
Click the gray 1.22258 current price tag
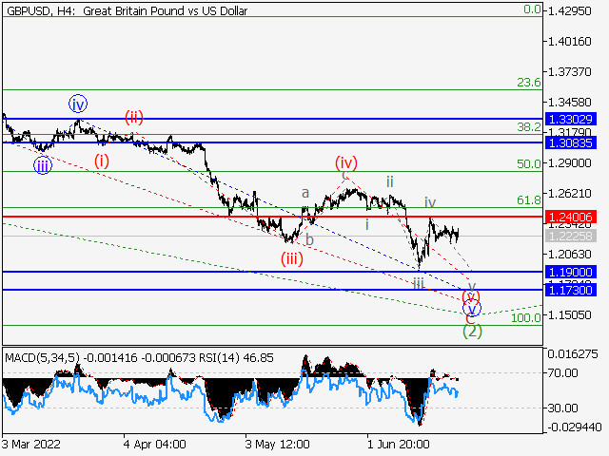click(x=571, y=236)
